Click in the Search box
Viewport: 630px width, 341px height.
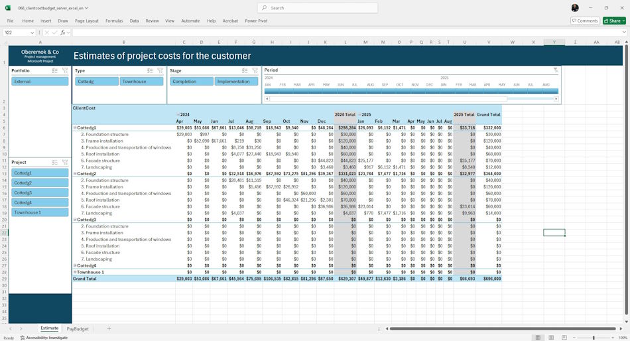click(x=318, y=8)
